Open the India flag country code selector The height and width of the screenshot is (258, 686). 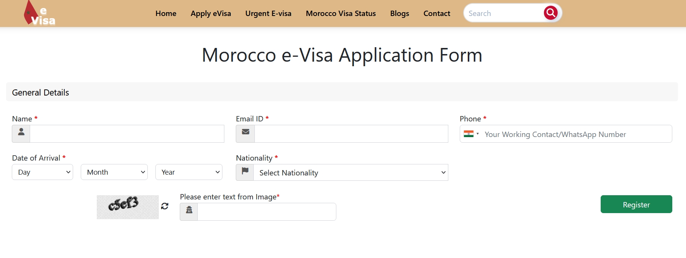point(471,134)
